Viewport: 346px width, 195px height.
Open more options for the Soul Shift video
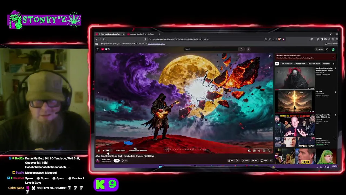[335, 92]
